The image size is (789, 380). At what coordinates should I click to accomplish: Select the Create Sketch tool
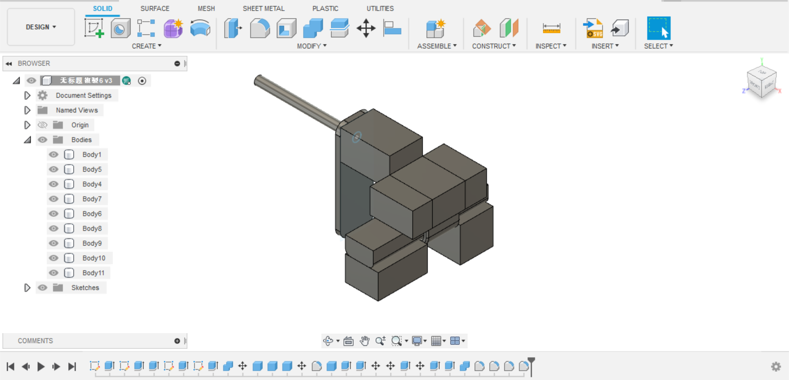pos(95,28)
